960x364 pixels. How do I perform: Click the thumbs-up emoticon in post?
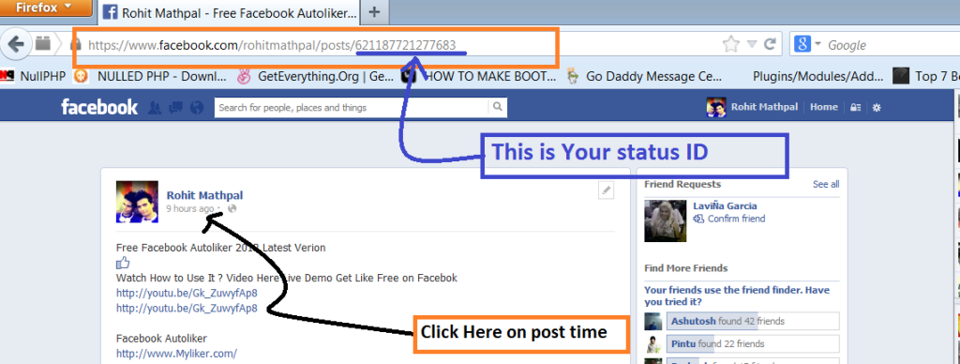(x=123, y=263)
